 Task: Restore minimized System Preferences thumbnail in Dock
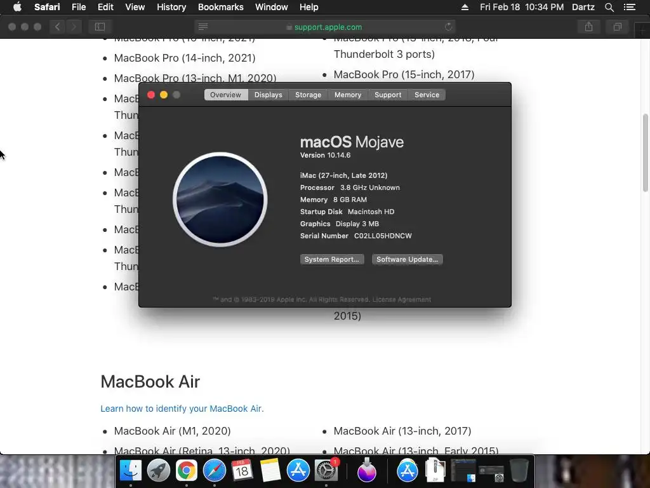tap(491, 473)
